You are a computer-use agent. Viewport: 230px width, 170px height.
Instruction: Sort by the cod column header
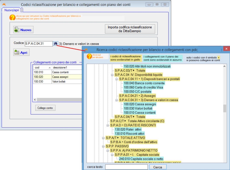(x=42, y=67)
